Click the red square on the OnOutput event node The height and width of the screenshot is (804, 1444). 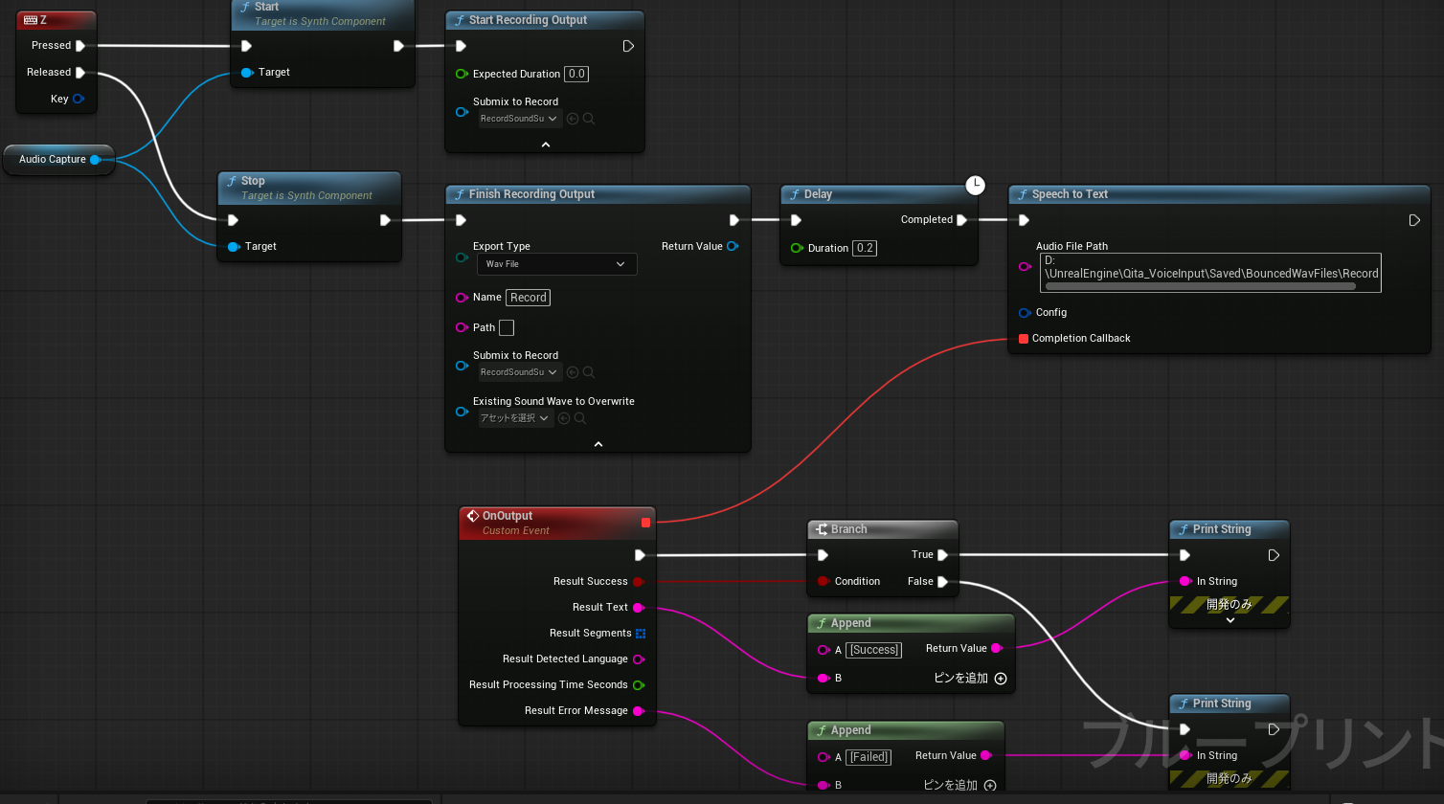point(645,523)
